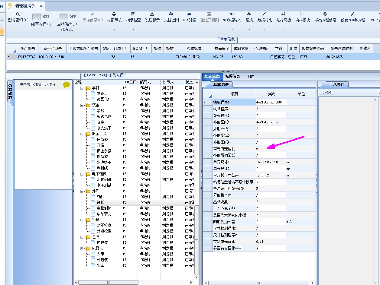Click the yellow speech bubble icon
Screen dimensions: 380x285
pyautogui.click(x=67, y=85)
